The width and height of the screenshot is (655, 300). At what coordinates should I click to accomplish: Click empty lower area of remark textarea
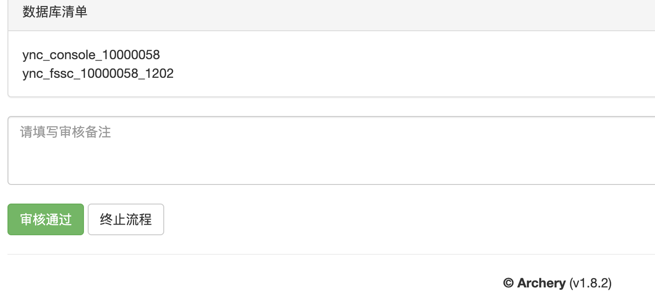[331, 168]
